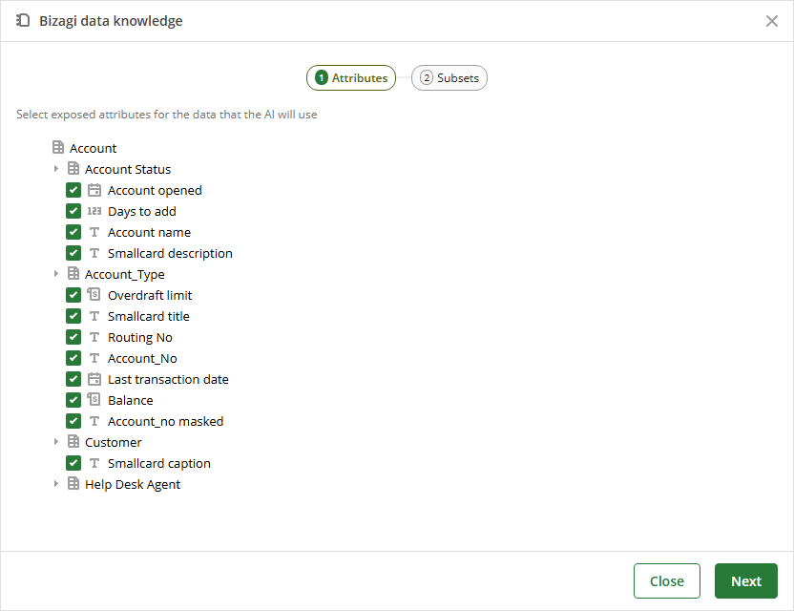Uncheck the Smallcard title checkbox
The width and height of the screenshot is (794, 611).
pyautogui.click(x=73, y=316)
